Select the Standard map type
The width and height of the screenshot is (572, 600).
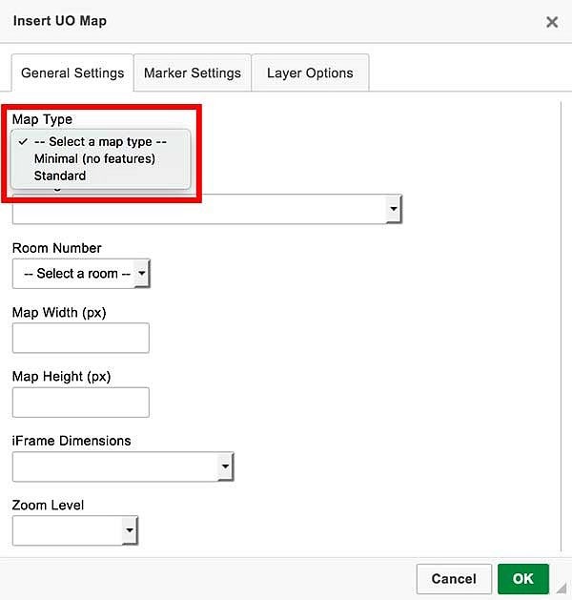(x=100, y=176)
